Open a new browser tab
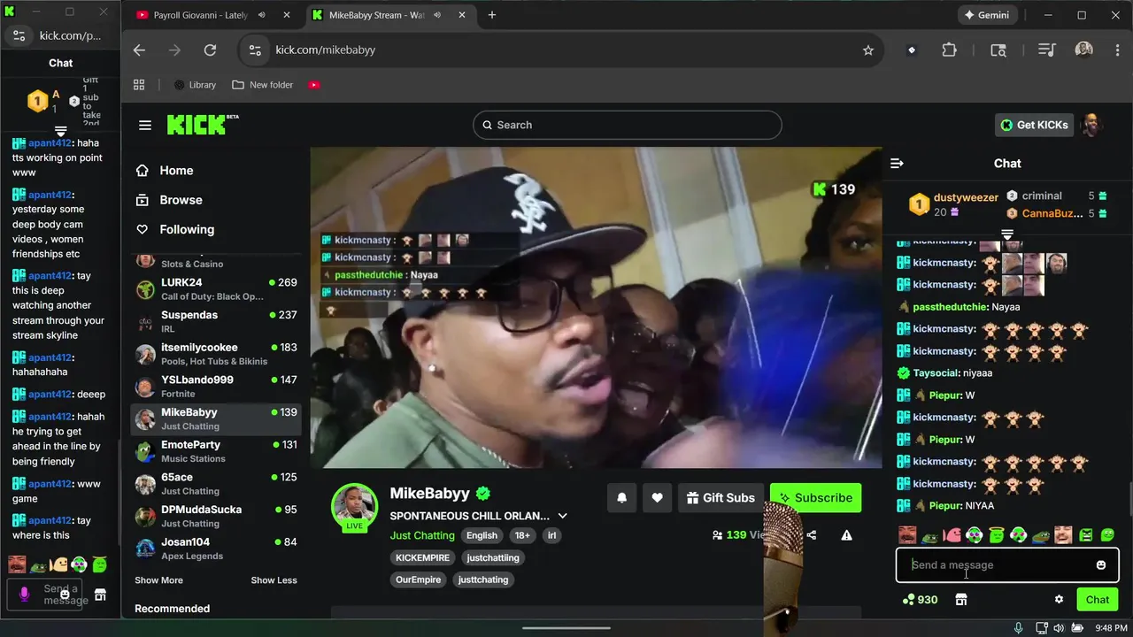The height and width of the screenshot is (637, 1133). coord(492,15)
